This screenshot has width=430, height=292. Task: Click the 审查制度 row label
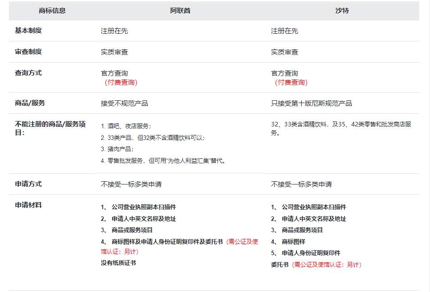[28, 52]
